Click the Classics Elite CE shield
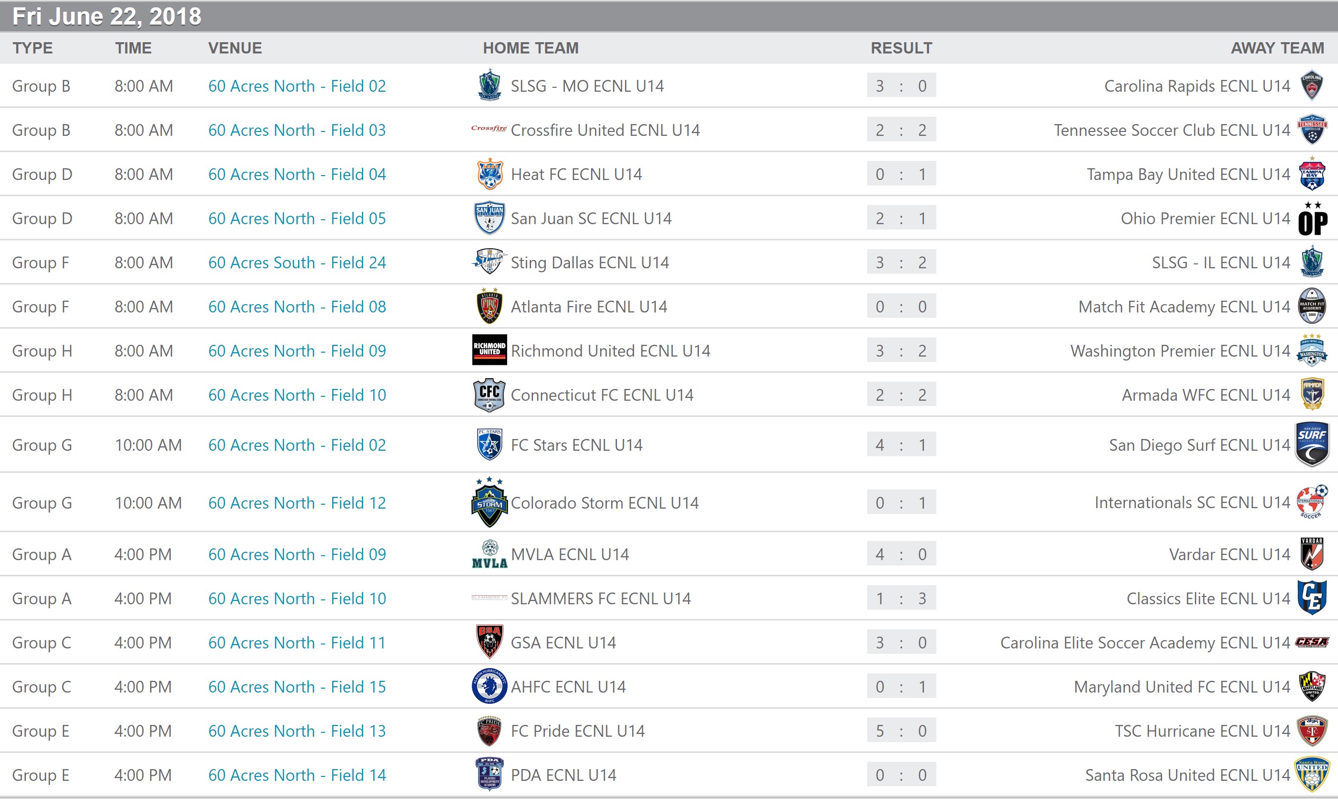Image resolution: width=1338 pixels, height=799 pixels. 1312,597
